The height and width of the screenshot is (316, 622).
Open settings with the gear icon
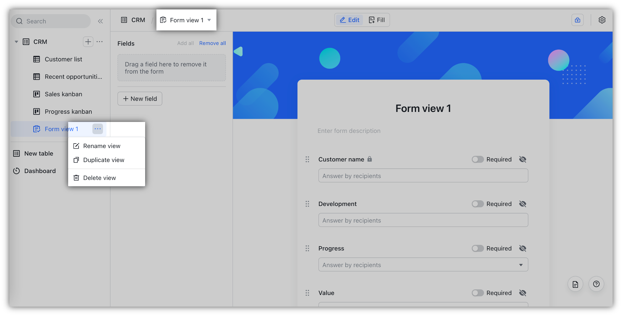coord(602,20)
